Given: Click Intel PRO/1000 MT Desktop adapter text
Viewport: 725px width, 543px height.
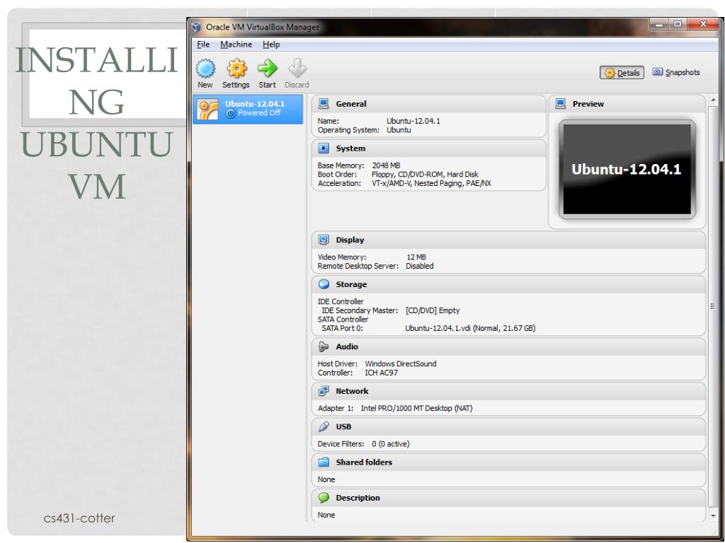Looking at the screenshot, I should click(416, 408).
